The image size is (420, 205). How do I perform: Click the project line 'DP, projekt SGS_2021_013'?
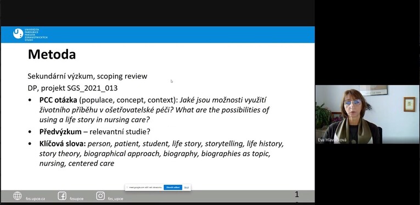(72, 88)
